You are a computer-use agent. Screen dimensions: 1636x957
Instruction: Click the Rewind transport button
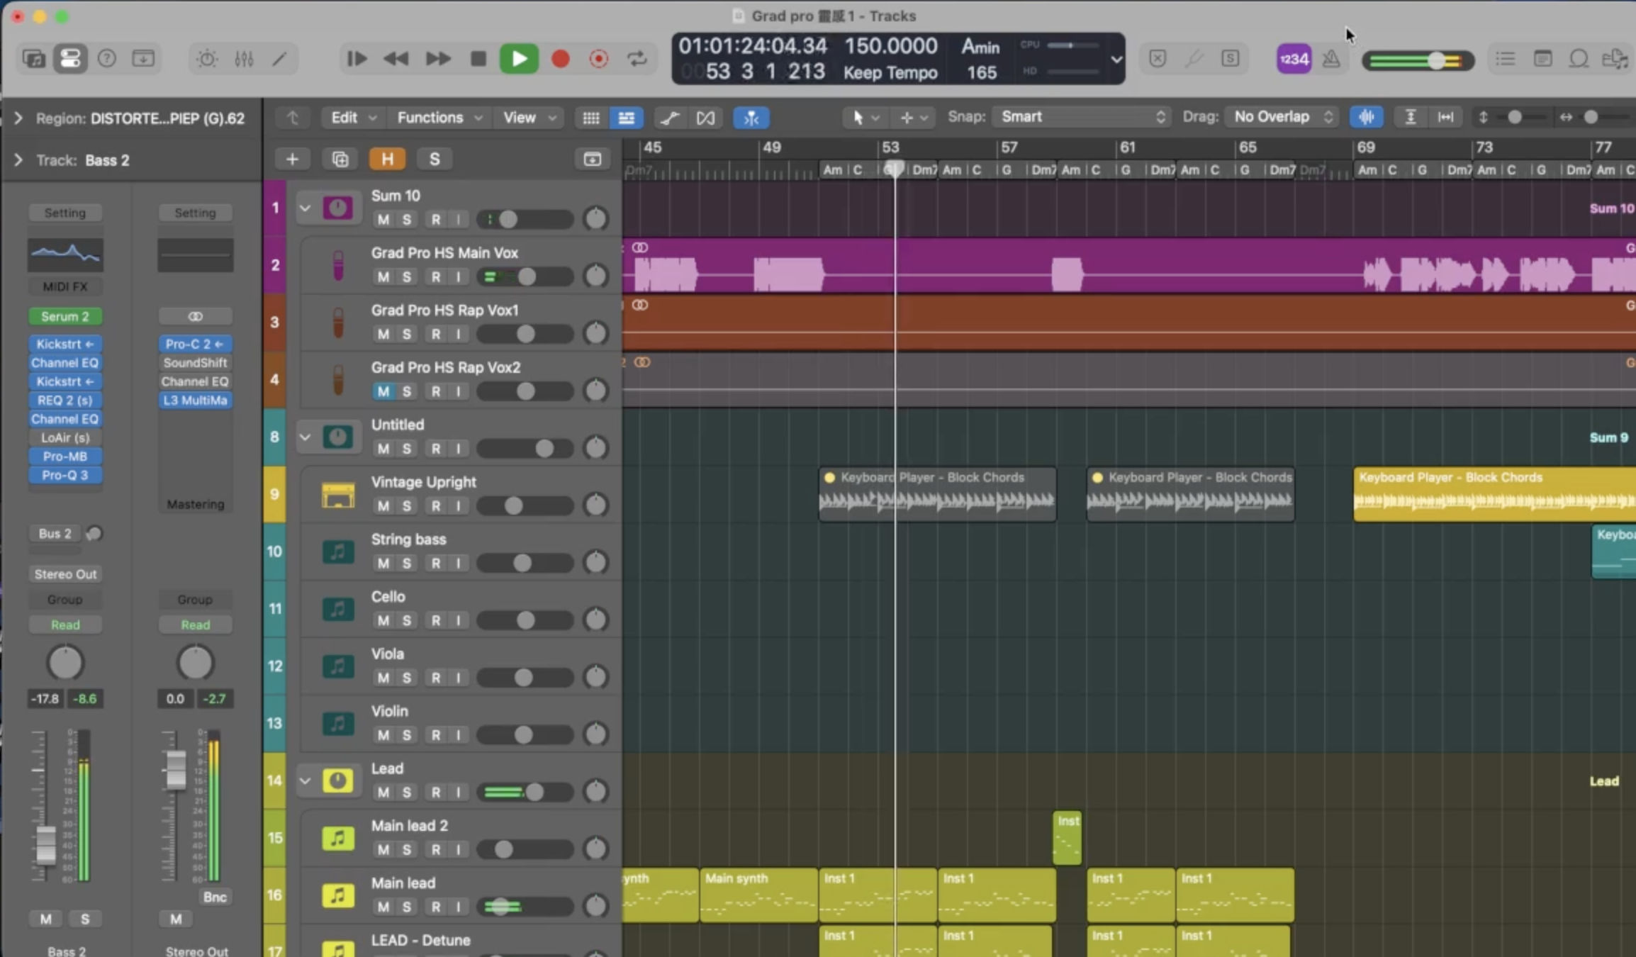pyautogui.click(x=396, y=59)
